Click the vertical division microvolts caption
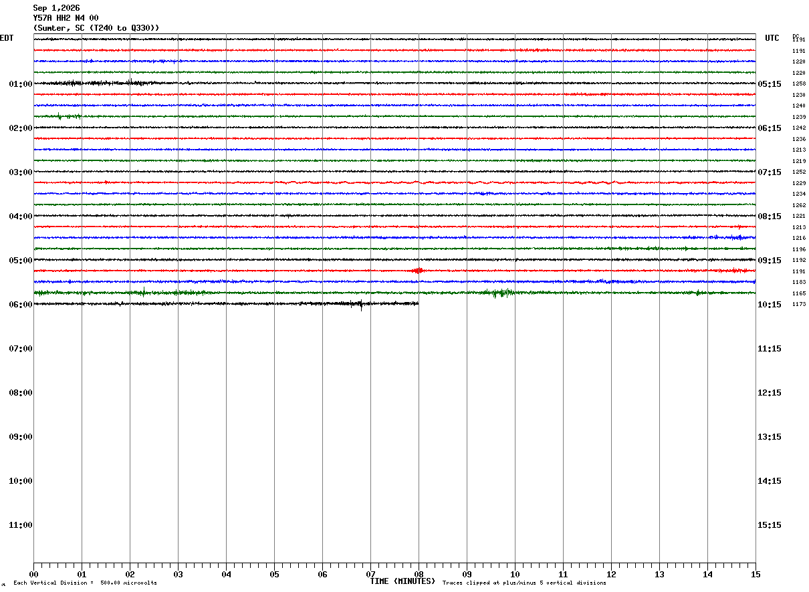This screenshot has width=809, height=592. 86,583
